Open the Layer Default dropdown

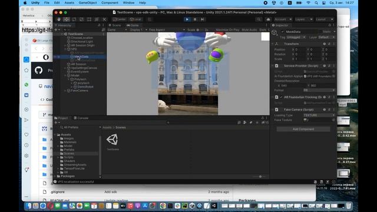(x=326, y=37)
